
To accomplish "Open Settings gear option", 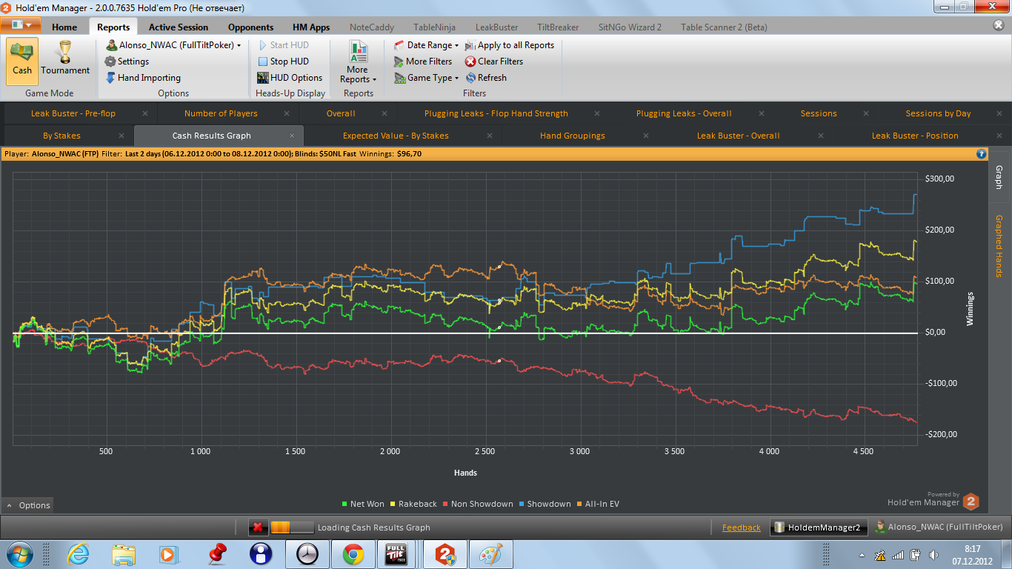I will point(127,61).
